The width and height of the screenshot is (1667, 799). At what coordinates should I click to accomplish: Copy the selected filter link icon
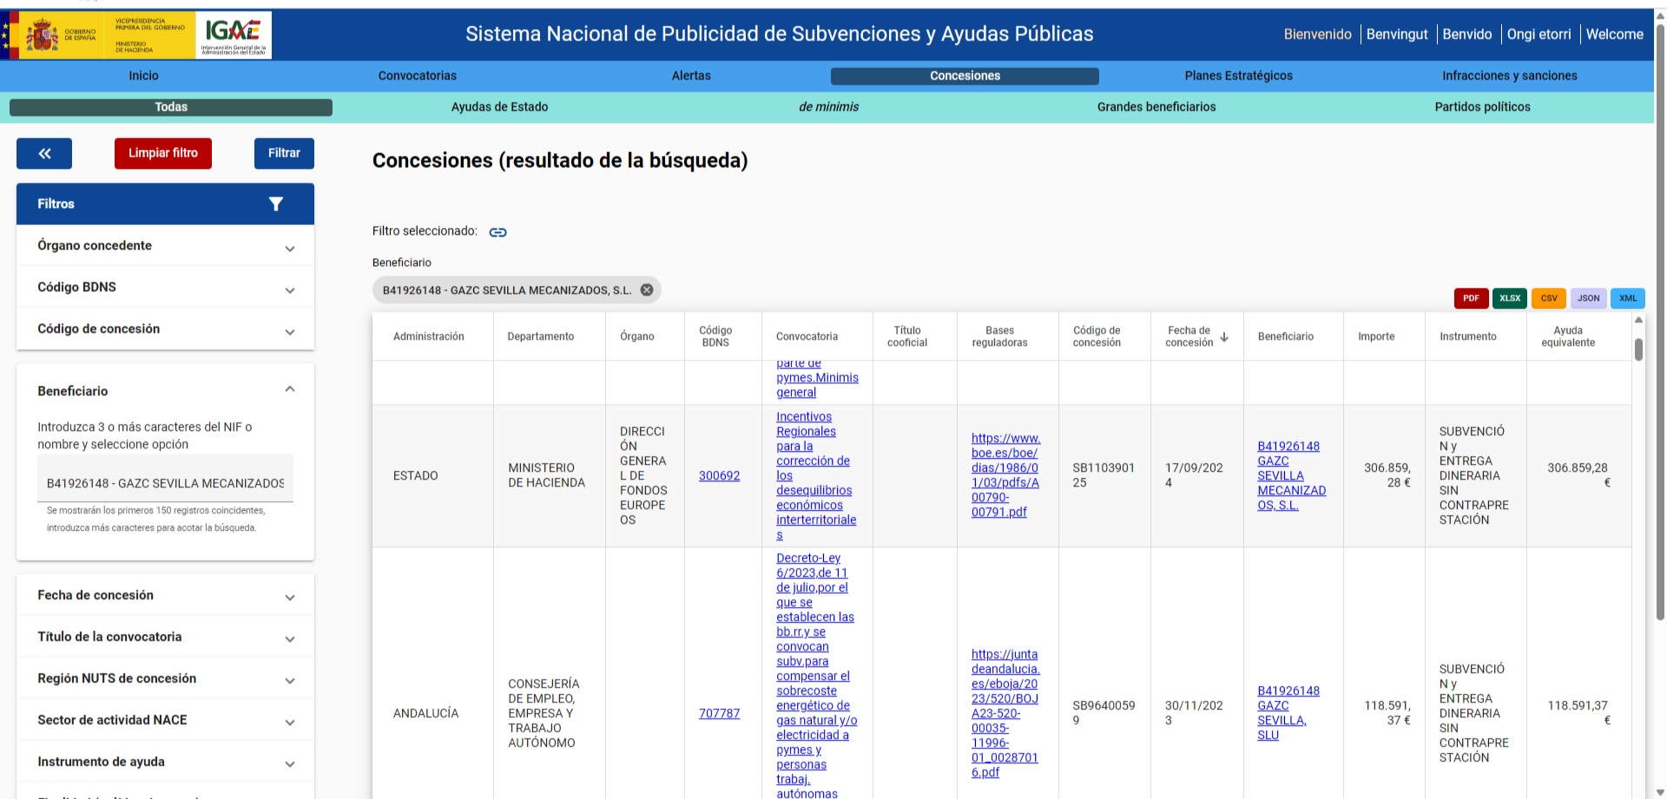pos(497,232)
